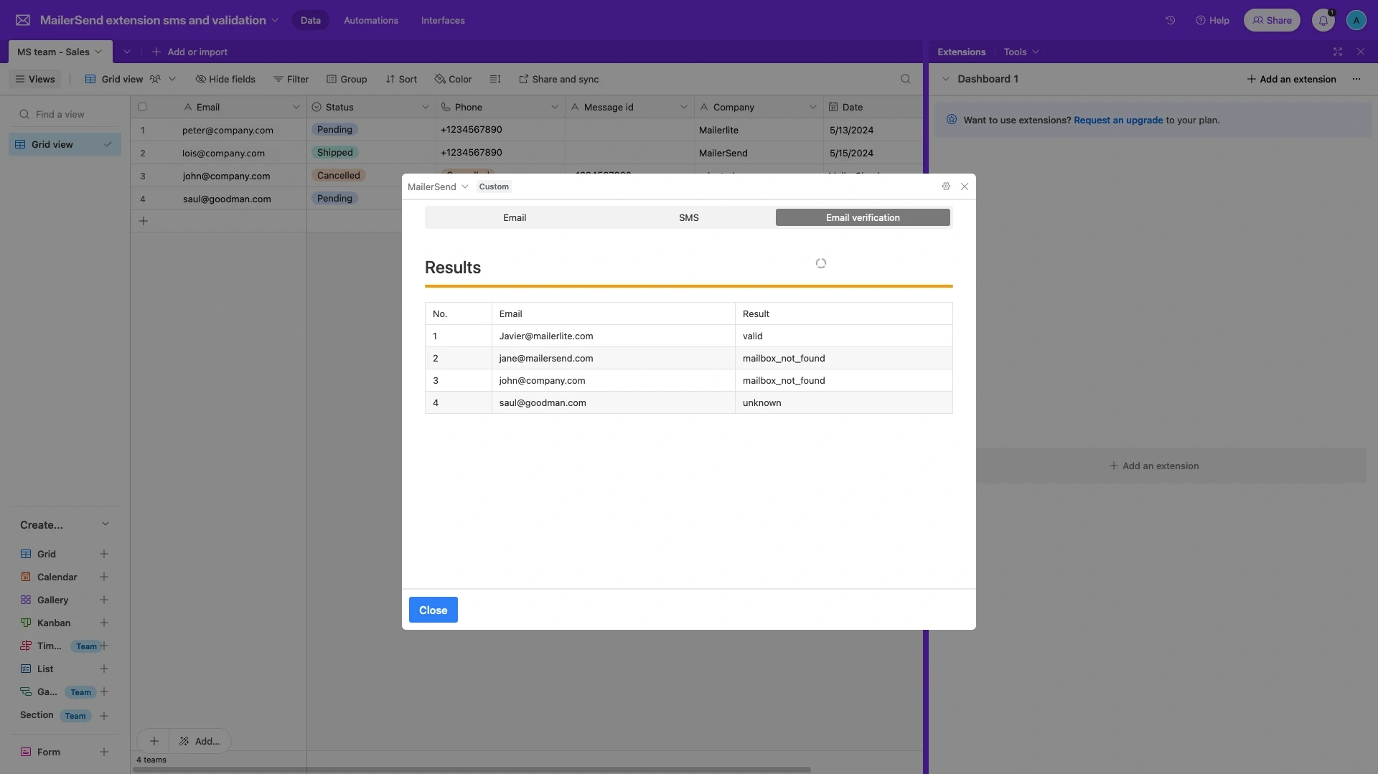This screenshot has height=774, width=1378.
Task: Switch to the SMS tab
Action: click(x=688, y=217)
